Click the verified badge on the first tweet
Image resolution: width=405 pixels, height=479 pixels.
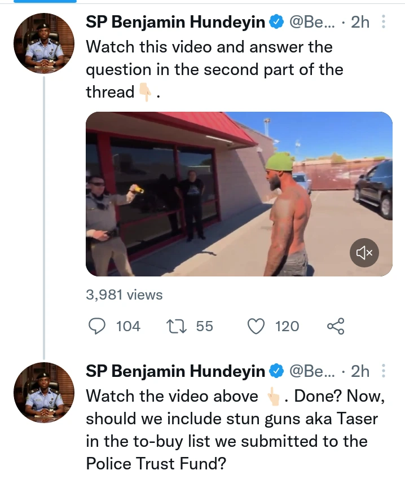276,22
